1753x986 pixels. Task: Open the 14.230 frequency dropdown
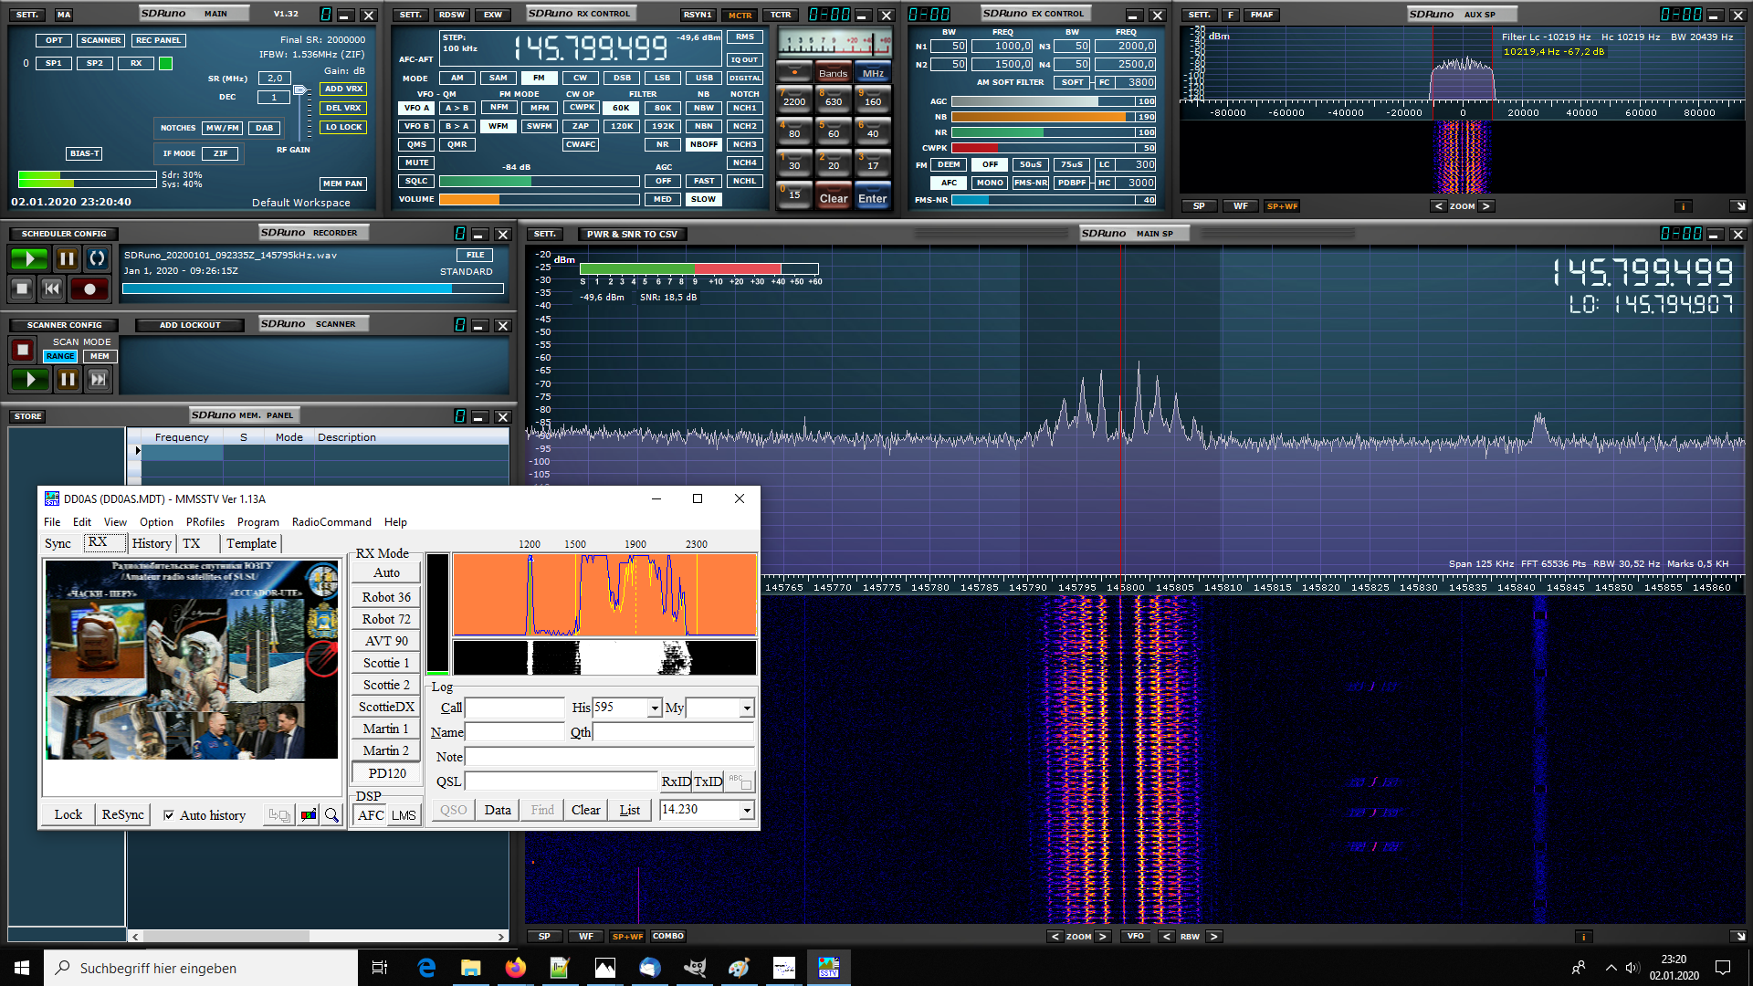tap(747, 810)
